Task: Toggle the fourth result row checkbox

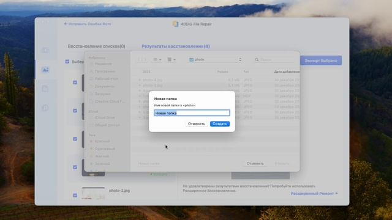Action: [x=75, y=167]
